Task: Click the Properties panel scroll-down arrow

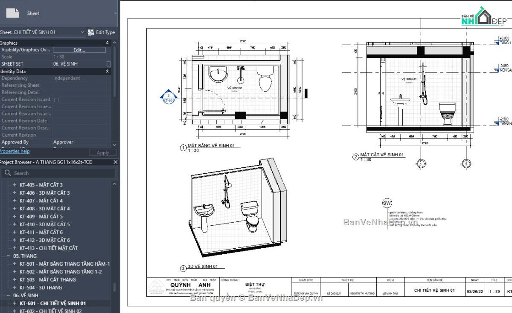Action: tap(114, 145)
